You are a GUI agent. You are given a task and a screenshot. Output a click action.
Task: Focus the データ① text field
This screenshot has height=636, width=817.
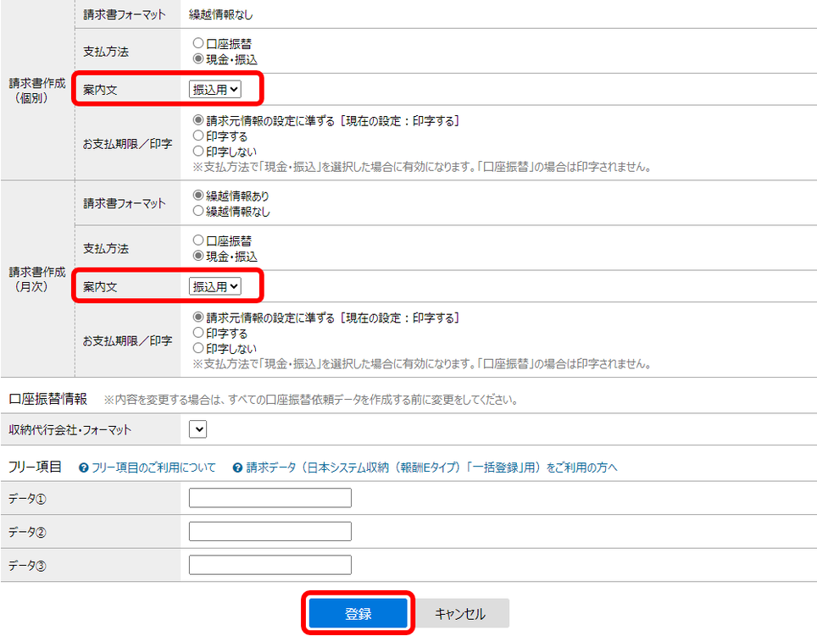click(x=270, y=498)
